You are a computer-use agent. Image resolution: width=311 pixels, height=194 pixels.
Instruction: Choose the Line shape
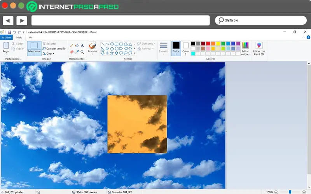tap(103, 44)
